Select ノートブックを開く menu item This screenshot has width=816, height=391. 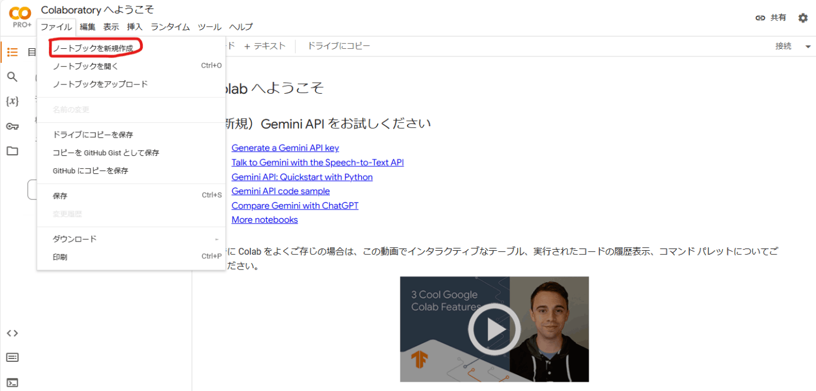131,66
